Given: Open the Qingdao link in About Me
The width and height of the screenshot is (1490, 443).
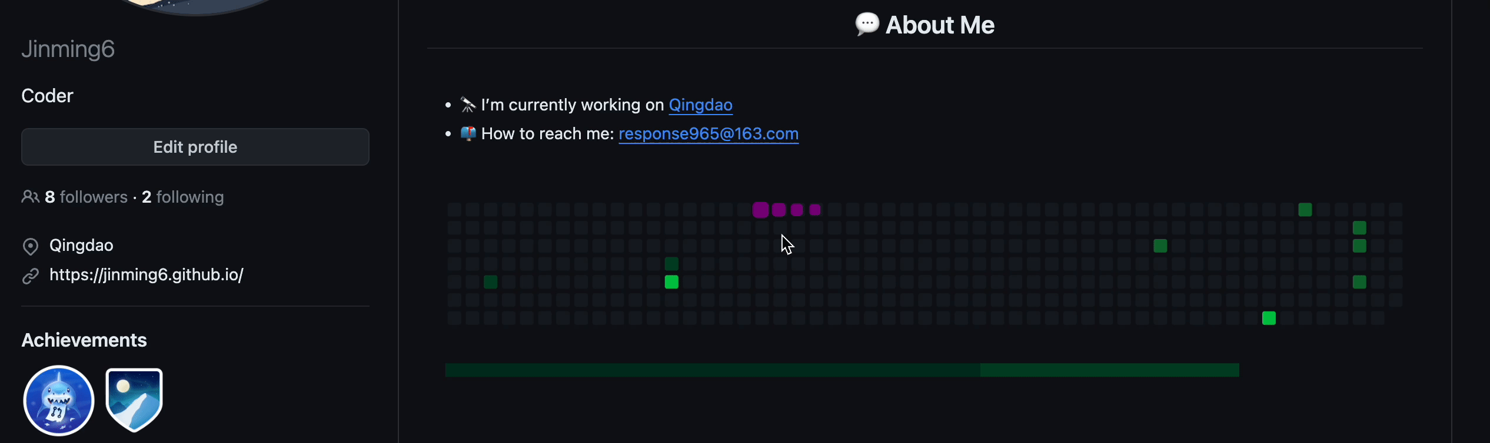Looking at the screenshot, I should 700,105.
